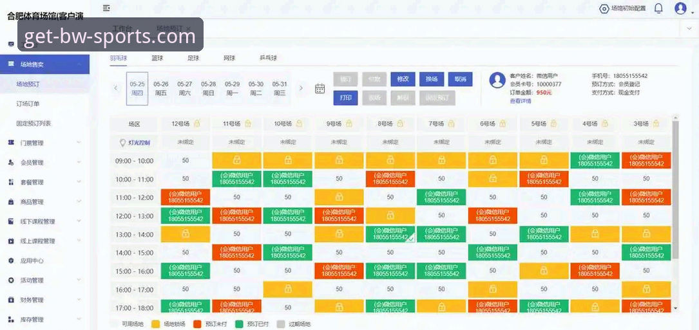This screenshot has width=699, height=330.
Task: Open the notification bell
Action: [658, 8]
